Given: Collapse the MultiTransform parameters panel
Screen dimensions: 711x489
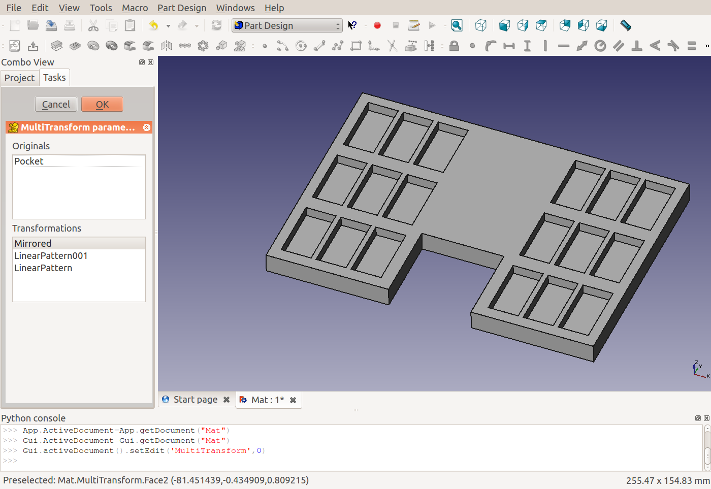Looking at the screenshot, I should tap(147, 127).
